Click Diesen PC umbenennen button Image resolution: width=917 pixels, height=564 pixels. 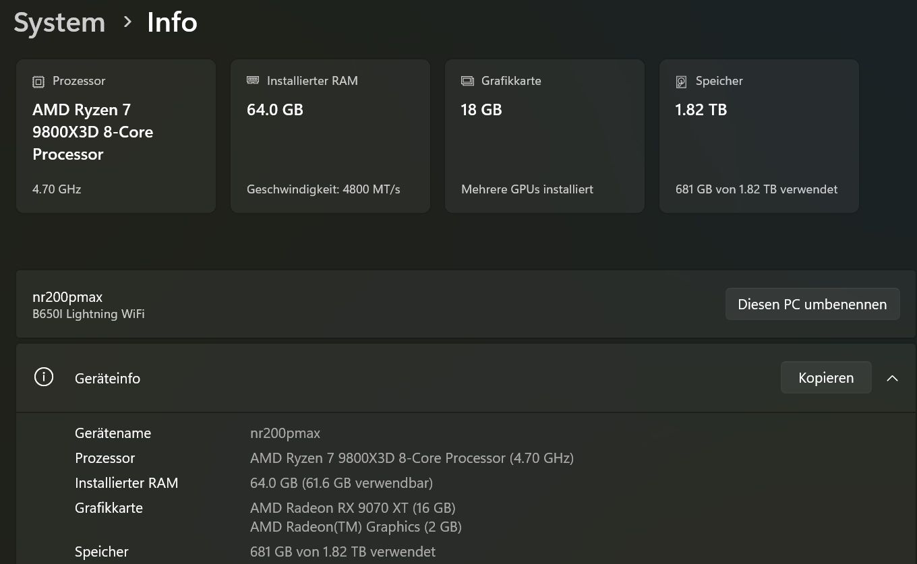812,304
